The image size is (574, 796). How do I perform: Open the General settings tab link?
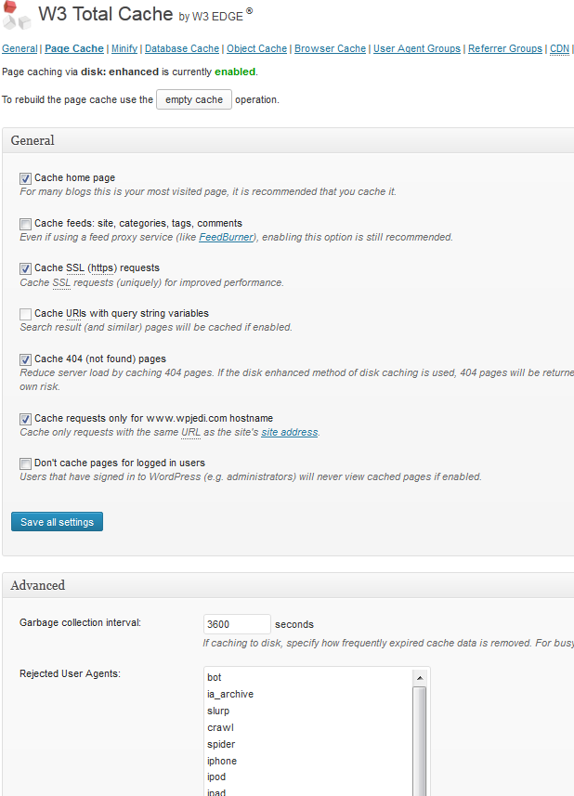pos(20,48)
